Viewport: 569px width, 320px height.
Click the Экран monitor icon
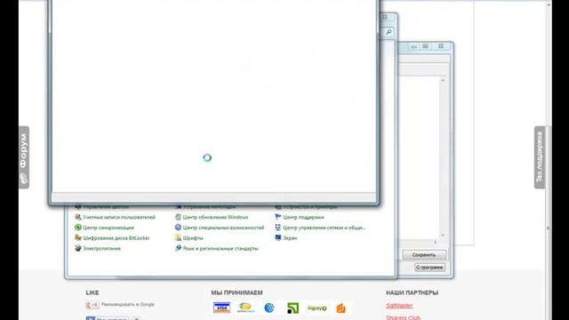pos(278,238)
